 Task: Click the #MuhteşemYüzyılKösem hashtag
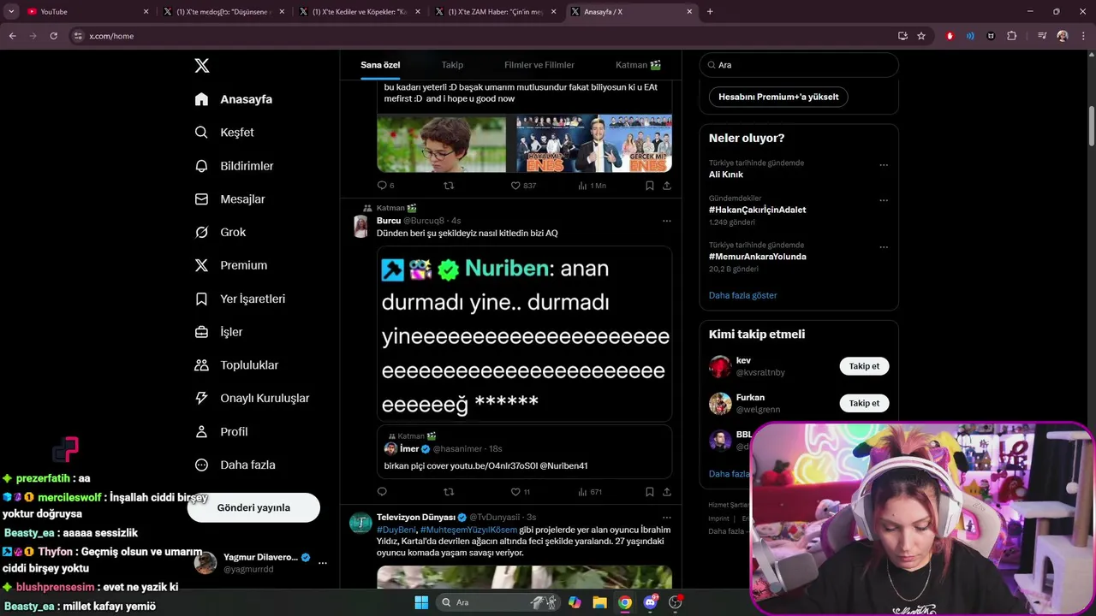[468, 530]
